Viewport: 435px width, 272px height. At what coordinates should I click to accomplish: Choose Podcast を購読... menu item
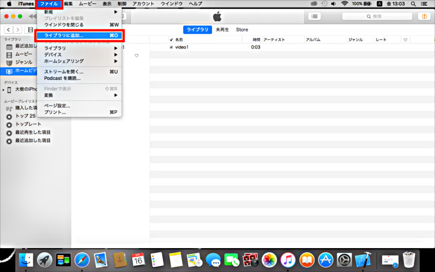pos(80,78)
